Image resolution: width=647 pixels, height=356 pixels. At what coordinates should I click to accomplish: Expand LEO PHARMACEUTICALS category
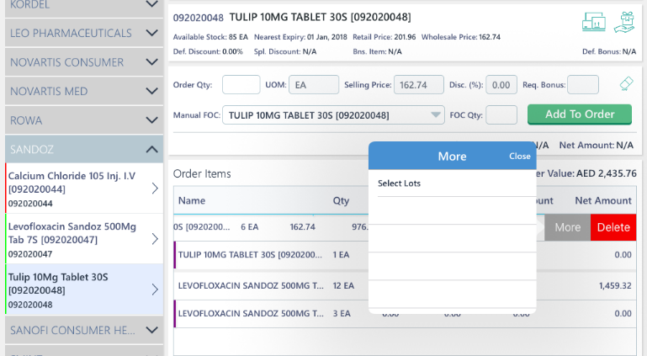coord(151,33)
